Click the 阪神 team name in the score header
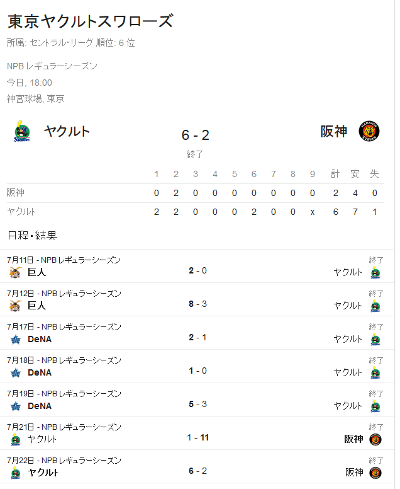The image size is (400, 489). [x=334, y=131]
